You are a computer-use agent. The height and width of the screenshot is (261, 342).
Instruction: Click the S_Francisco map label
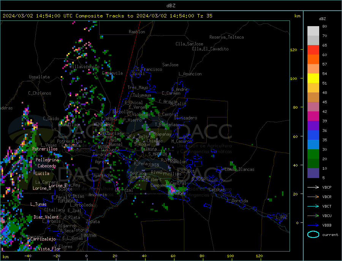tap(149, 69)
